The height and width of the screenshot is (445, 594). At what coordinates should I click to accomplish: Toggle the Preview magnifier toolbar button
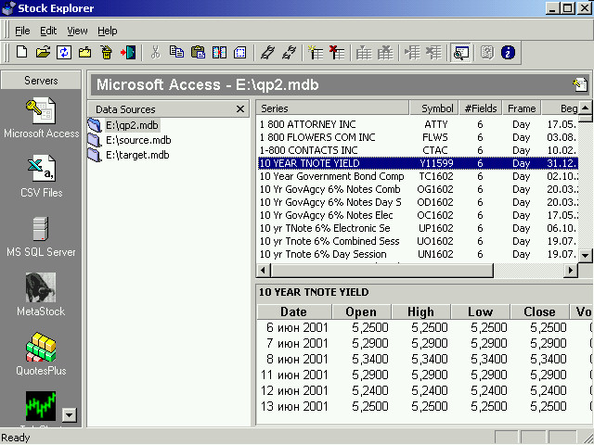click(460, 52)
